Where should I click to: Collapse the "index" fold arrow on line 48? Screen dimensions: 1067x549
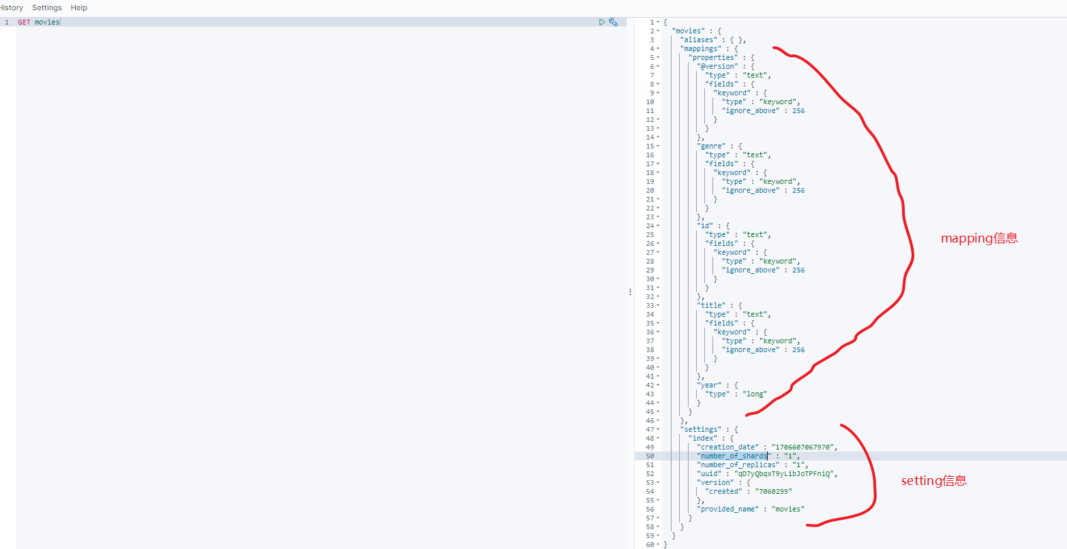point(658,438)
